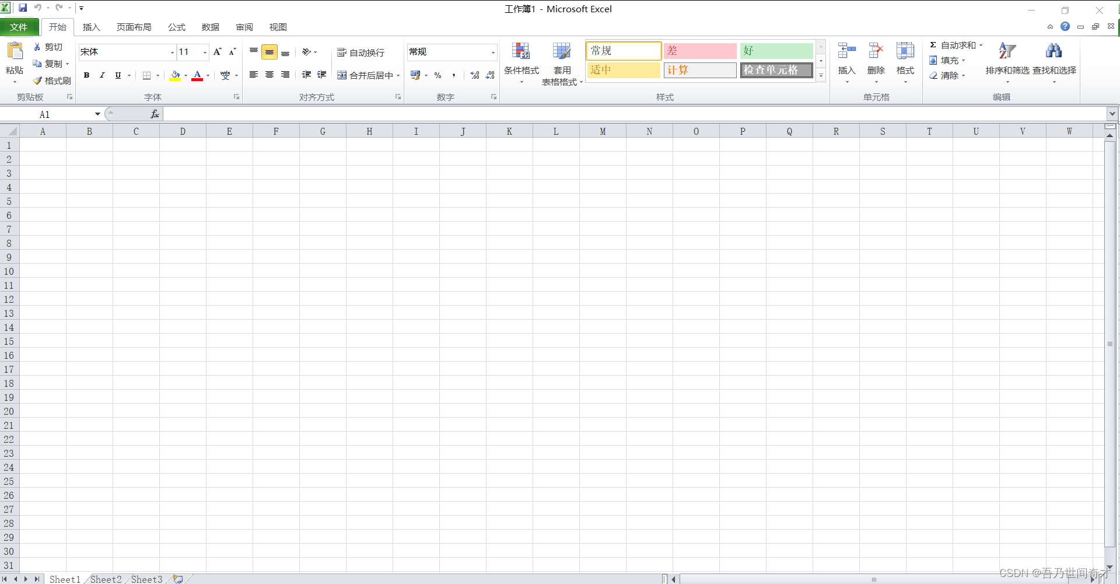This screenshot has width=1120, height=584.
Task: Click the Delete cells (删除) icon
Action: (876, 51)
